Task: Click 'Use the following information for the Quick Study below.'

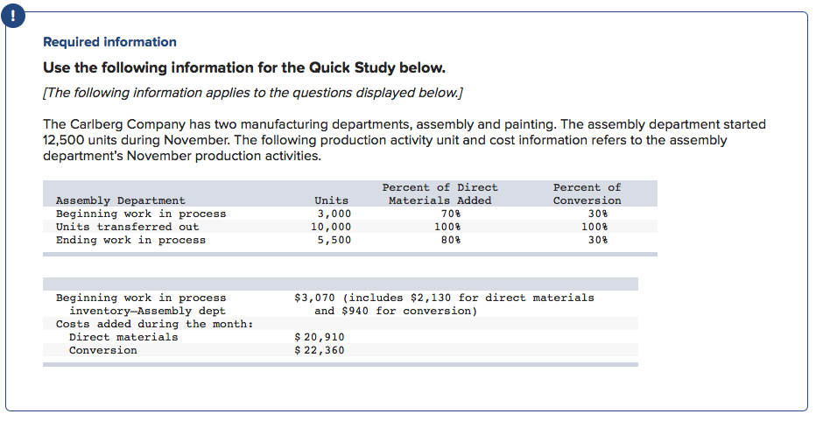Action: point(244,67)
